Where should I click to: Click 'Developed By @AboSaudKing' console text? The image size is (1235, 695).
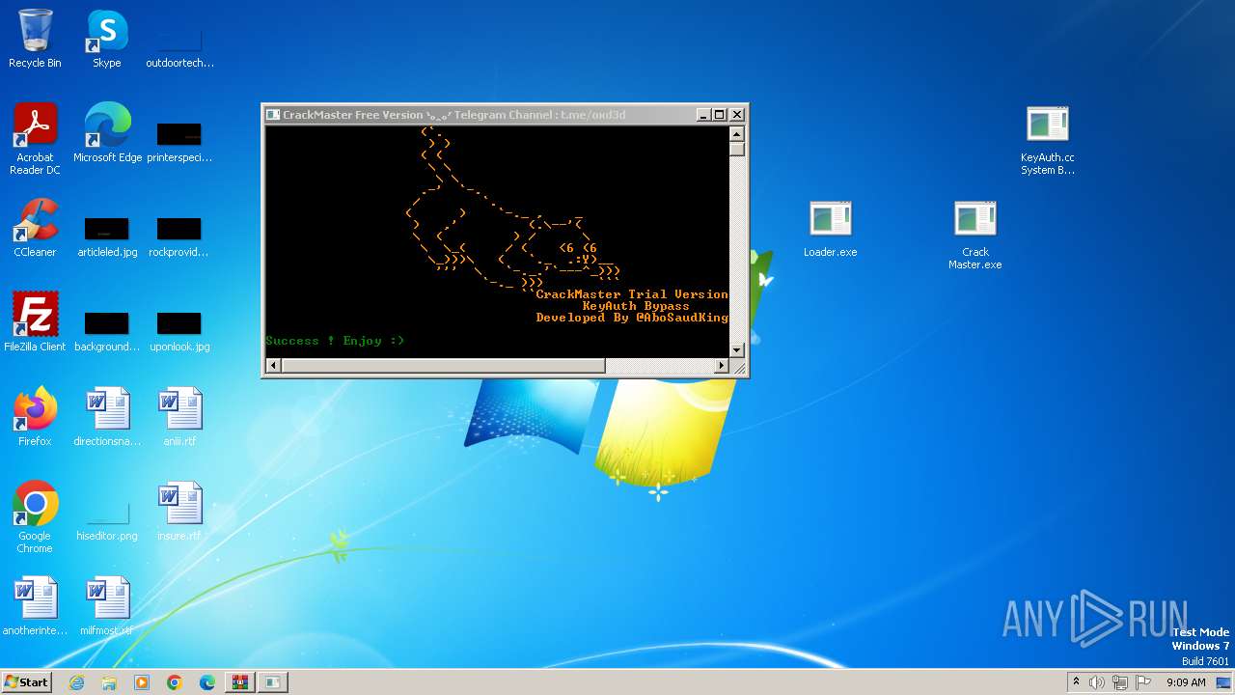click(632, 318)
